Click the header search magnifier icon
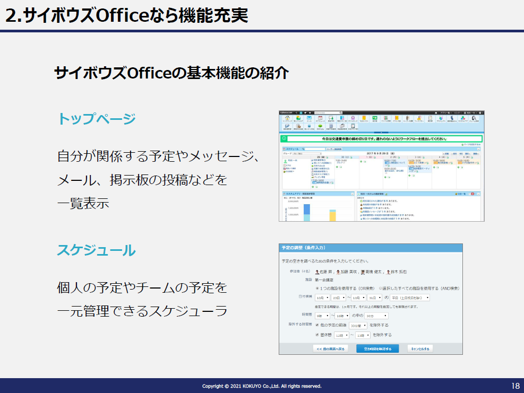 340,113
